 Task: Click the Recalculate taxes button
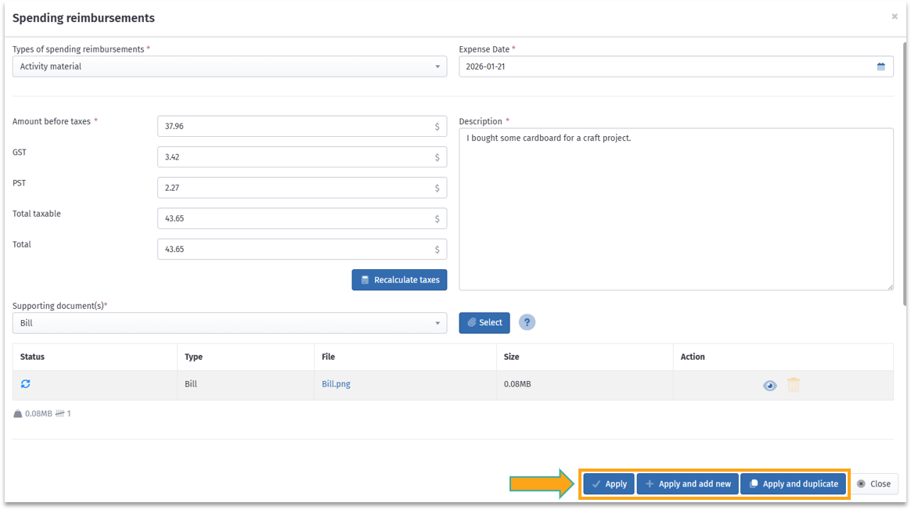pyautogui.click(x=399, y=280)
